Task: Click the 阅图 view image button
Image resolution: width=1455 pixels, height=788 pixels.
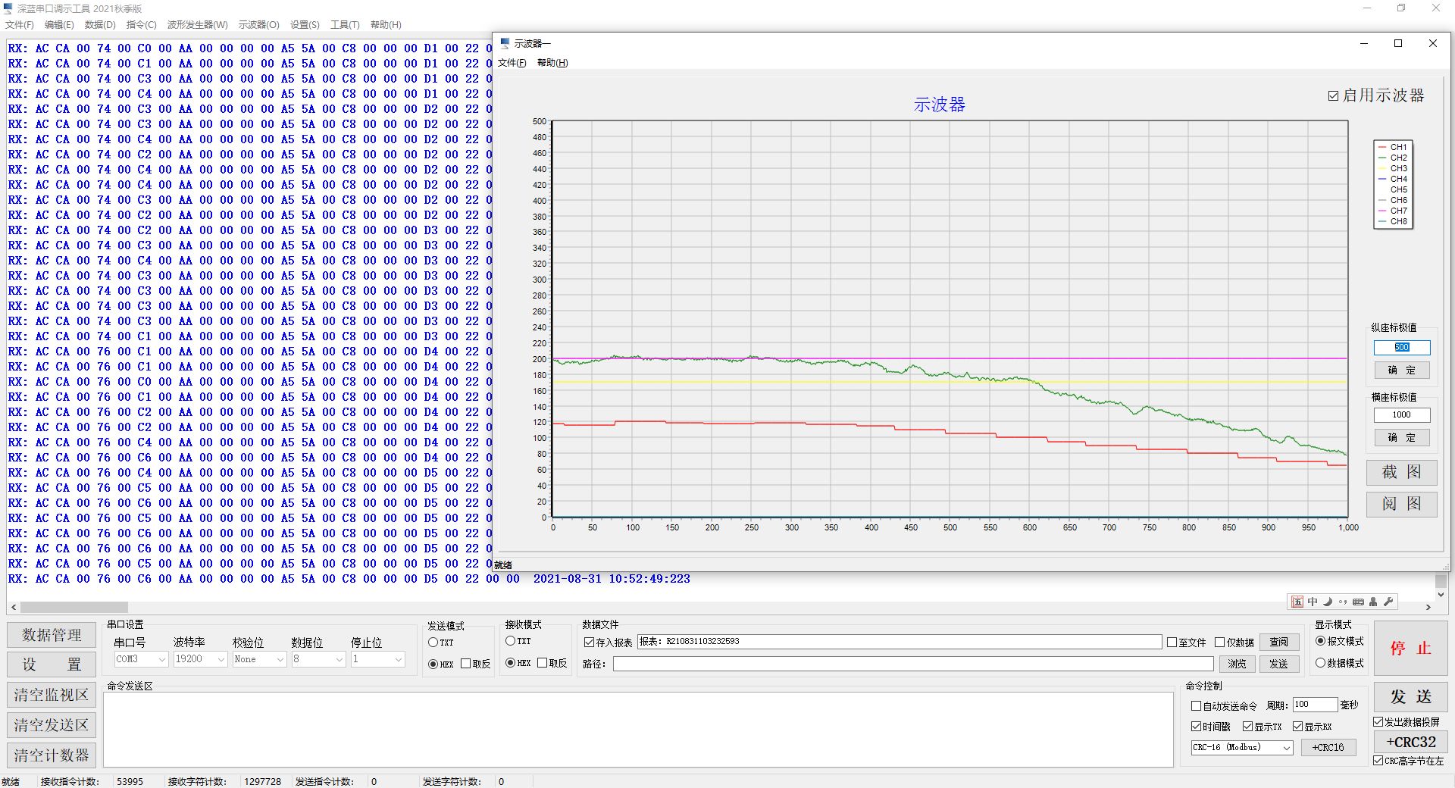Action: pyautogui.click(x=1401, y=504)
